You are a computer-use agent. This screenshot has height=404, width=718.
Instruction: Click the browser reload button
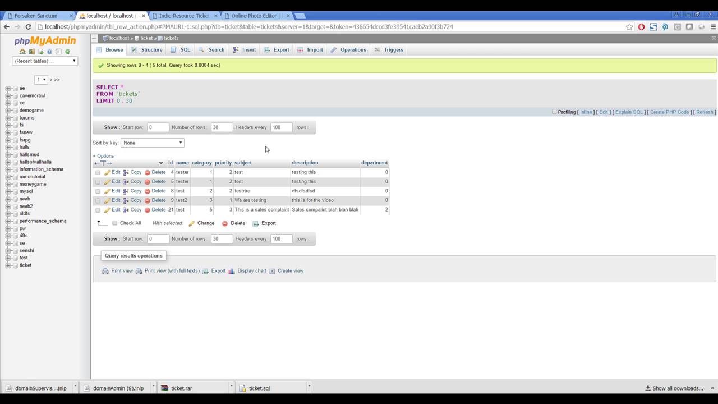[28, 27]
